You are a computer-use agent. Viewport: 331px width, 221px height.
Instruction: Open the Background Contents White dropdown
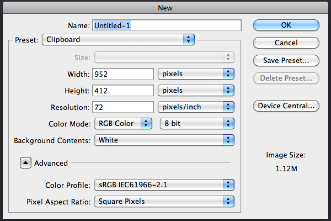click(x=164, y=140)
